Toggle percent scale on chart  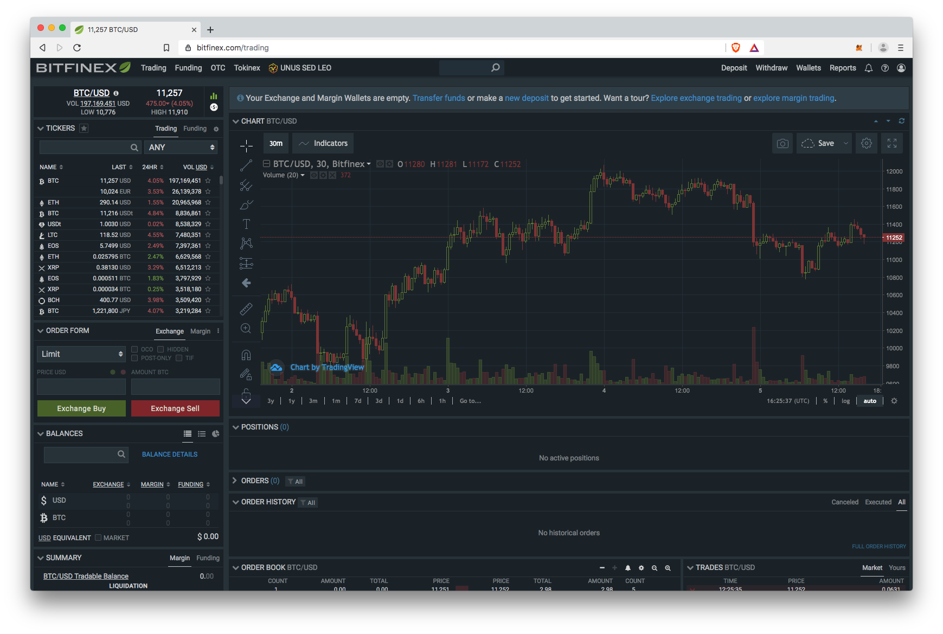825,401
